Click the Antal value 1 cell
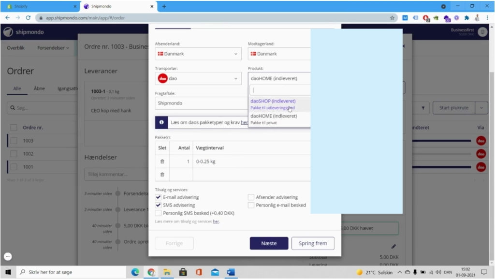 (181, 162)
